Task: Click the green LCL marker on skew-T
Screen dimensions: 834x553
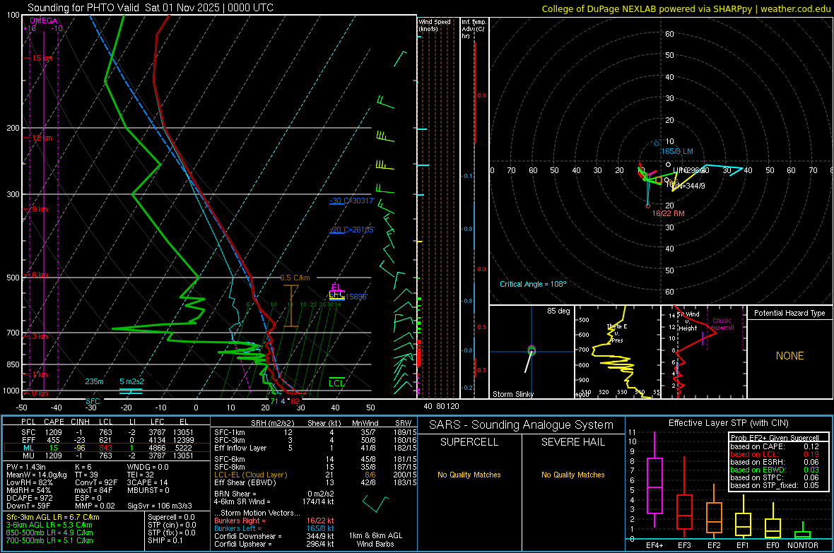Action: [x=336, y=383]
